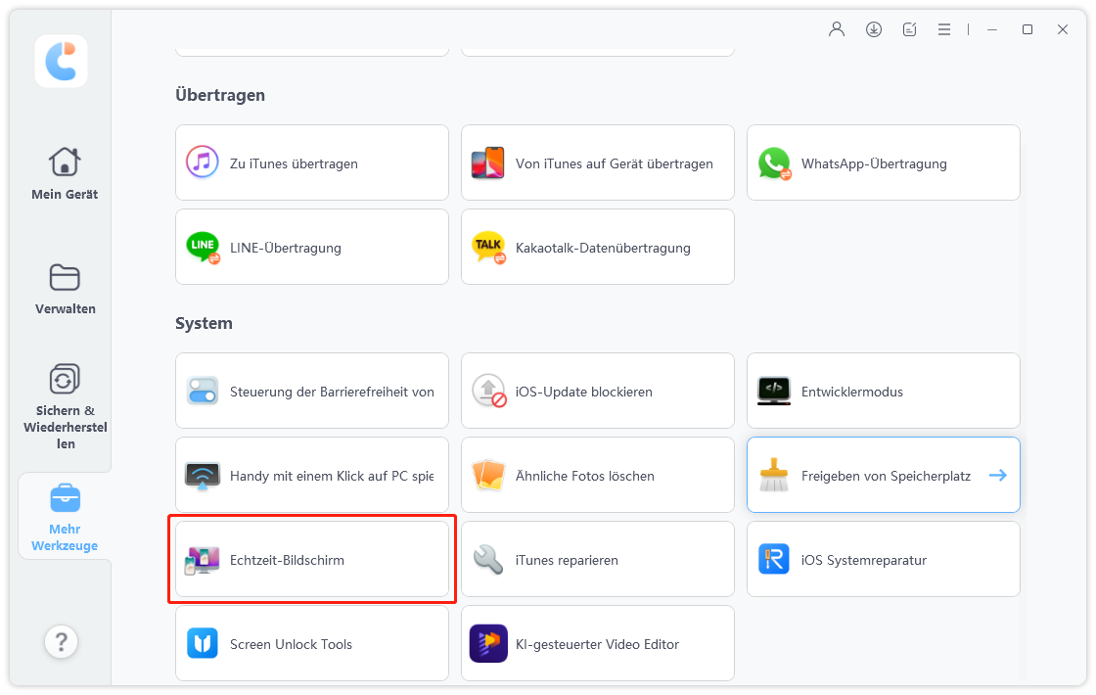This screenshot has width=1096, height=695.
Task: Open iOS Systemreparatur
Action: tap(884, 559)
